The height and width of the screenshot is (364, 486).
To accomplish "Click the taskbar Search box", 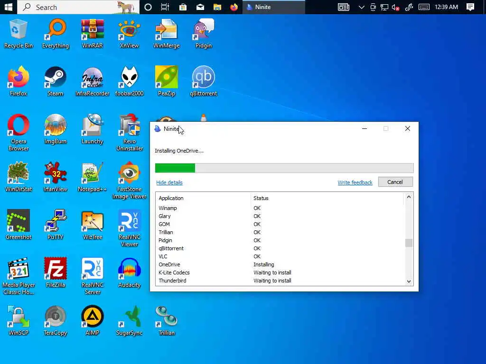I will pos(78,7).
